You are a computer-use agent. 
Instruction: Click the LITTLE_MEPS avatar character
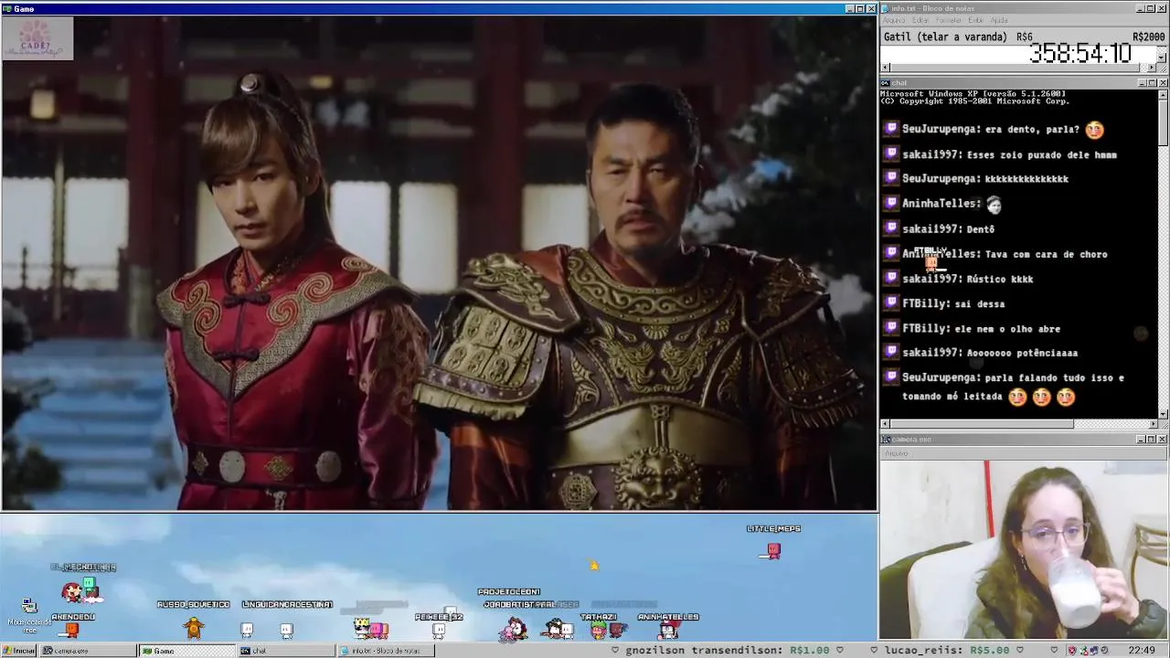point(773,550)
